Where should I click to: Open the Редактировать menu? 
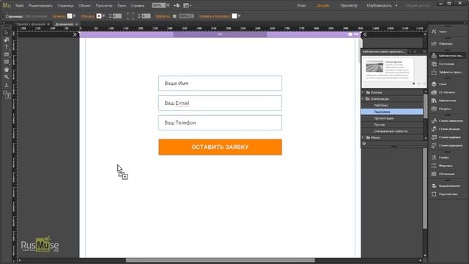click(40, 5)
